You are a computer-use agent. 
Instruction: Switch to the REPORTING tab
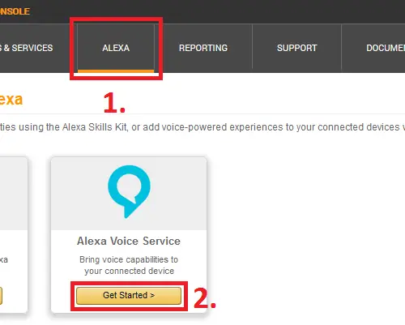pyautogui.click(x=203, y=48)
